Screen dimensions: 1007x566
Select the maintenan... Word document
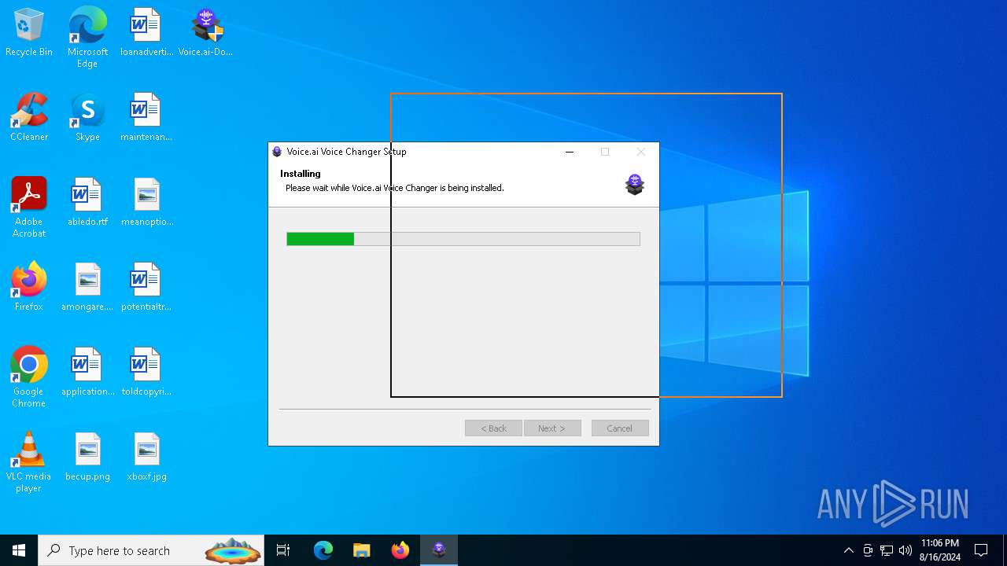click(x=146, y=118)
